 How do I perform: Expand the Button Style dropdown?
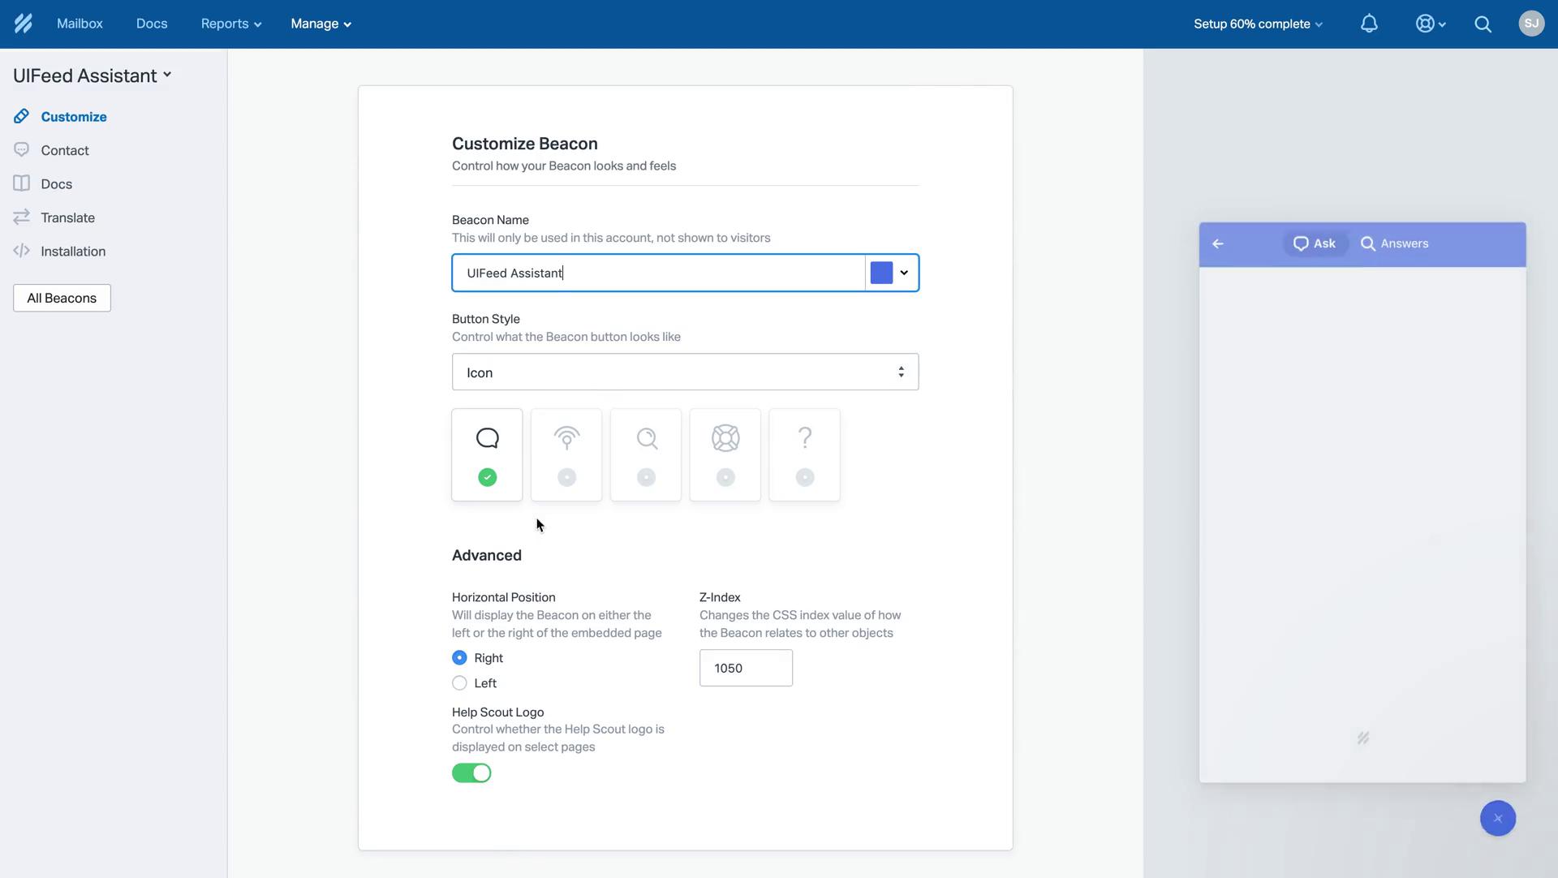pyautogui.click(x=685, y=372)
